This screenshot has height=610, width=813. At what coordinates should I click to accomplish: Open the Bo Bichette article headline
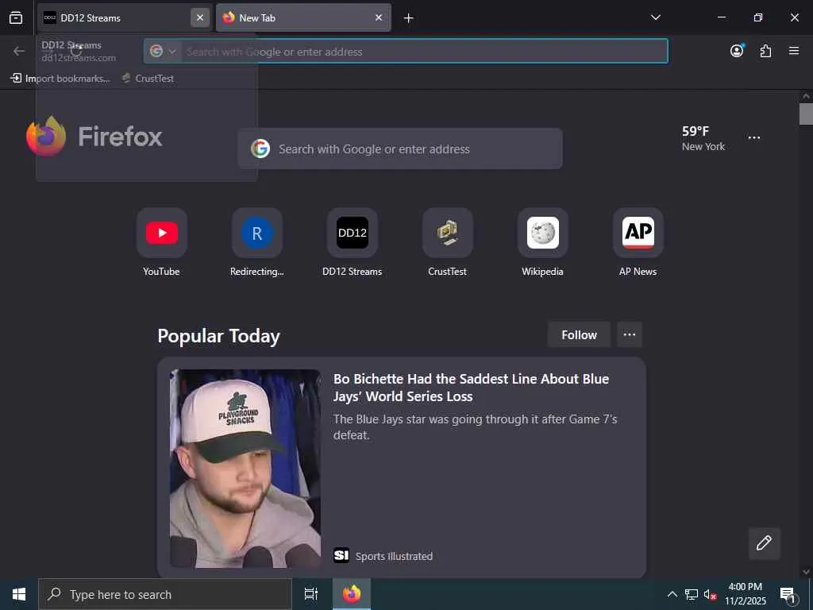click(471, 388)
